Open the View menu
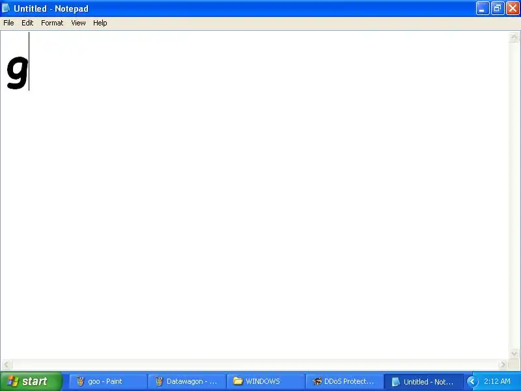Image resolution: width=521 pixels, height=391 pixels. [x=78, y=23]
